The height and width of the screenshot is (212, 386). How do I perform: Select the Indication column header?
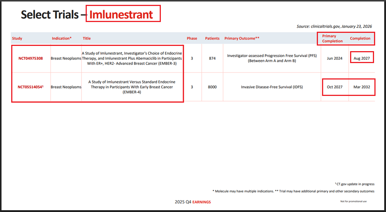62,38
